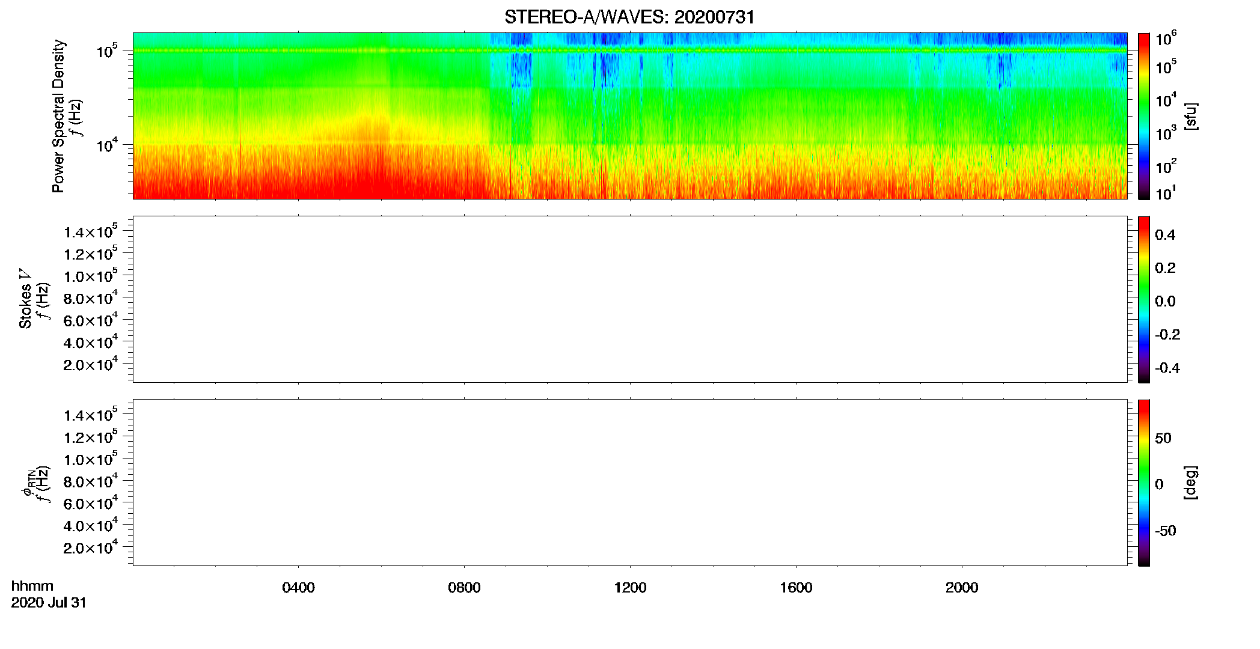The height and width of the screenshot is (649, 1260).
Task: Click the power spectral density color bar
Action: (x=1144, y=116)
